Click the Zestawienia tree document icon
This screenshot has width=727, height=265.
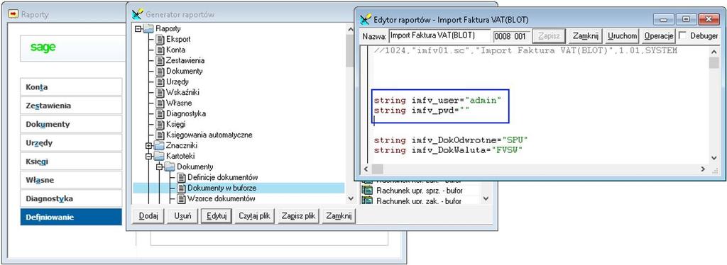(x=160, y=61)
